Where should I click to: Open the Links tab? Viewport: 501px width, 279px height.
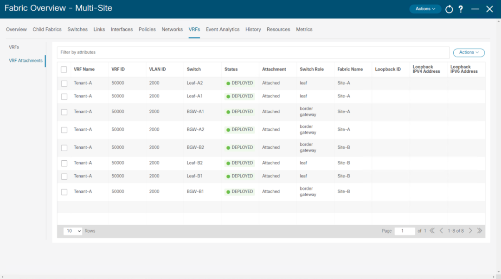coord(99,29)
